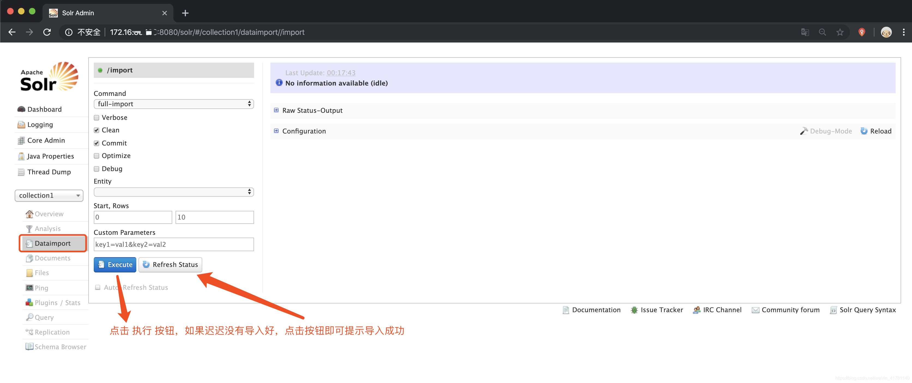Open the browser profile avatar

(886, 32)
